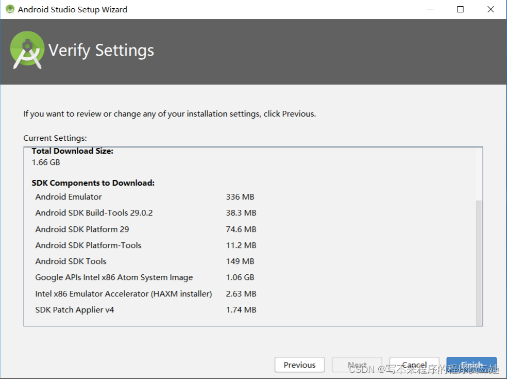The height and width of the screenshot is (379, 507).
Task: Maximize the Setup Wizard window
Action: (x=461, y=9)
